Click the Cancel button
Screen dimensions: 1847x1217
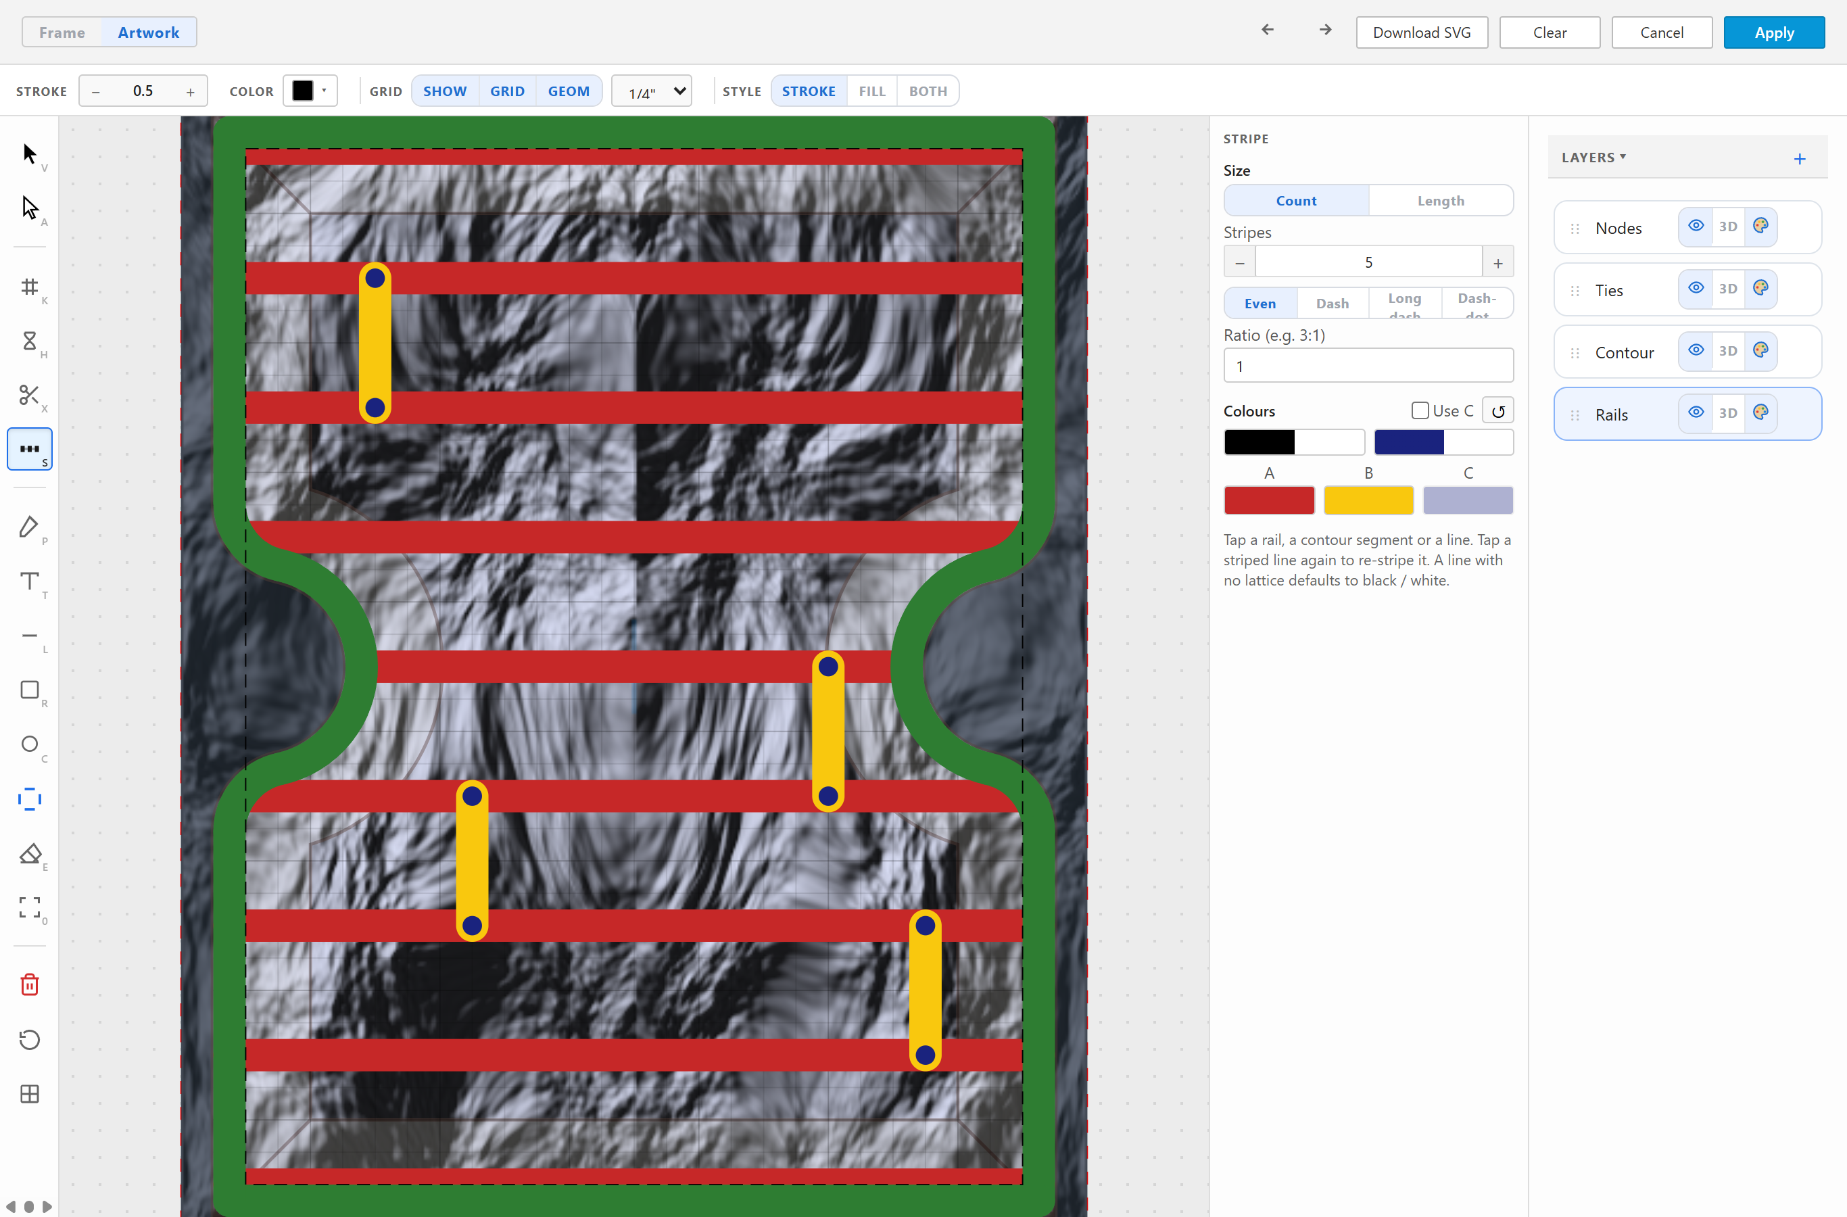click(x=1661, y=32)
